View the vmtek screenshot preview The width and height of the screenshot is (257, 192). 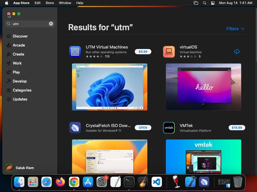point(203,157)
